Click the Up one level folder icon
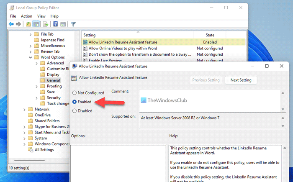This screenshot has height=182, width=293. coord(28,24)
